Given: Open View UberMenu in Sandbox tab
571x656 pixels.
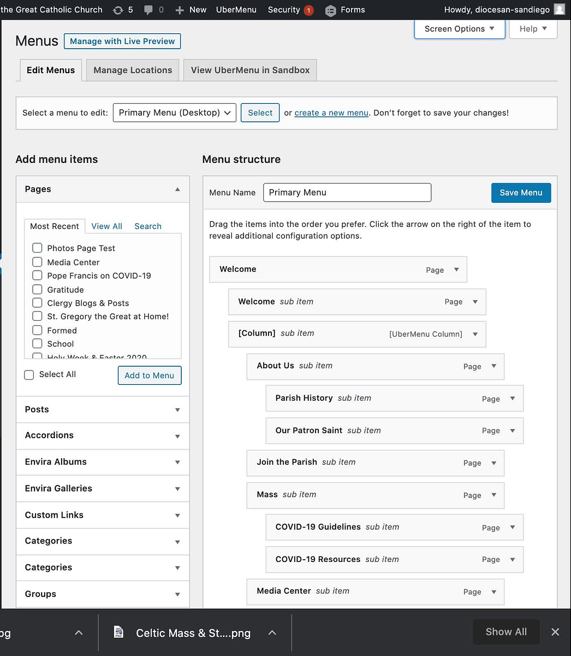Looking at the screenshot, I should (250, 70).
